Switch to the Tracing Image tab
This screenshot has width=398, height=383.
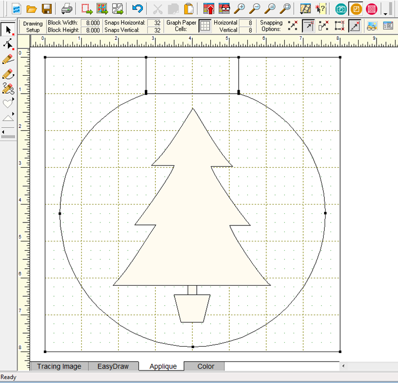(x=59, y=366)
